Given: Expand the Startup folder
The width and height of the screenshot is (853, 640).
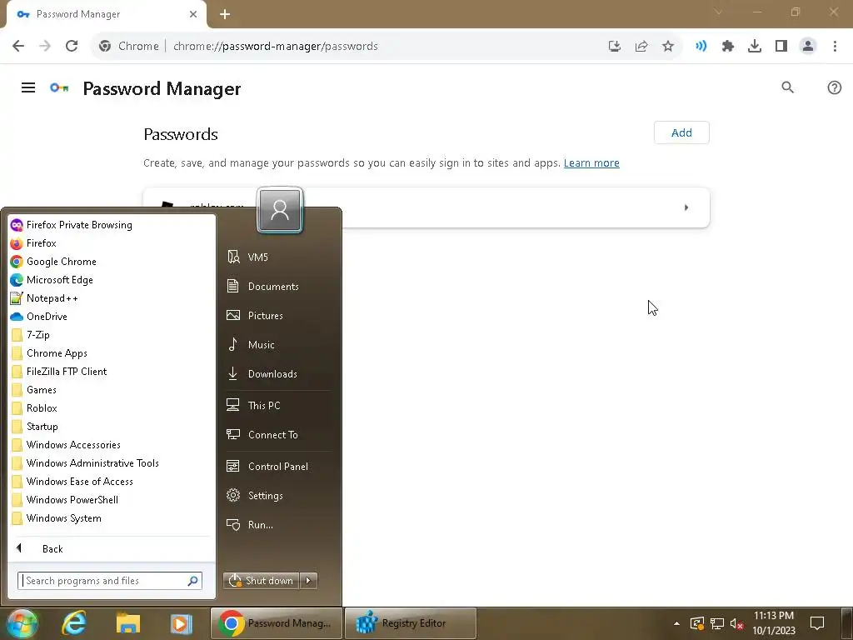Looking at the screenshot, I should coord(34,427).
